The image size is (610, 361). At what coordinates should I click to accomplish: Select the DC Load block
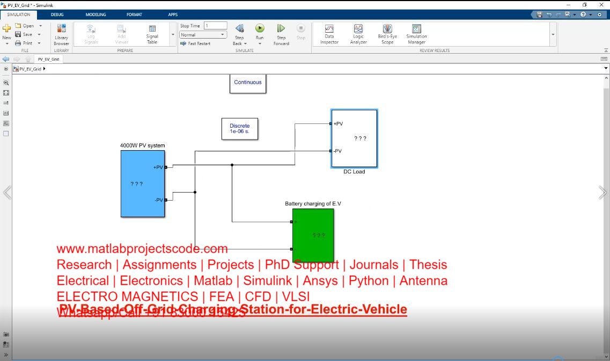[x=354, y=138]
